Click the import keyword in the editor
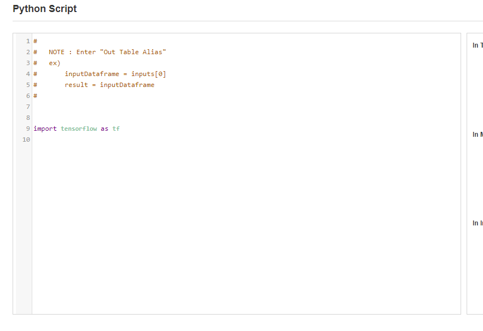Viewport: 483px width, 331px height. point(44,128)
